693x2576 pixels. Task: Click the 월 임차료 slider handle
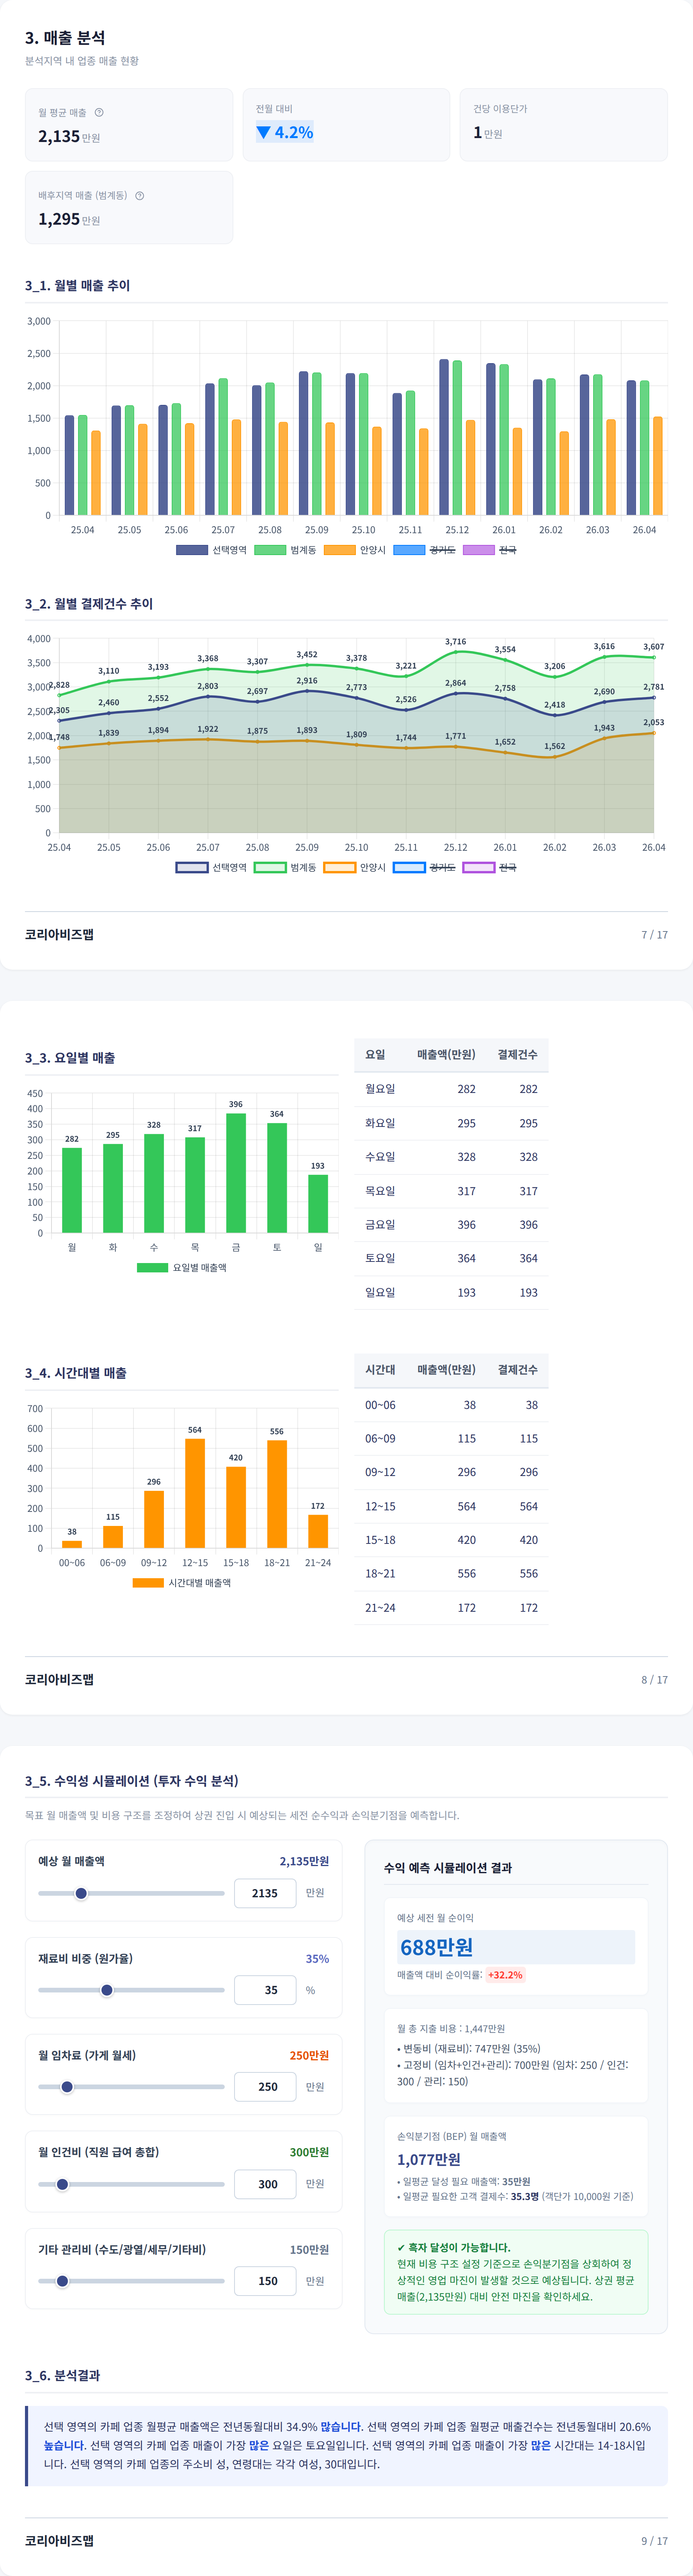(67, 2087)
